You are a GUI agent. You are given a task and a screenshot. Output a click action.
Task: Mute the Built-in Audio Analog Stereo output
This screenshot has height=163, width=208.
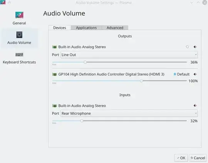(195, 47)
